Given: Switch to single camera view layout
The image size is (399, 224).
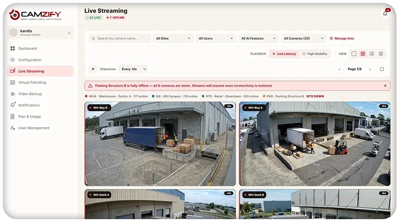Looking at the screenshot, I should (354, 54).
